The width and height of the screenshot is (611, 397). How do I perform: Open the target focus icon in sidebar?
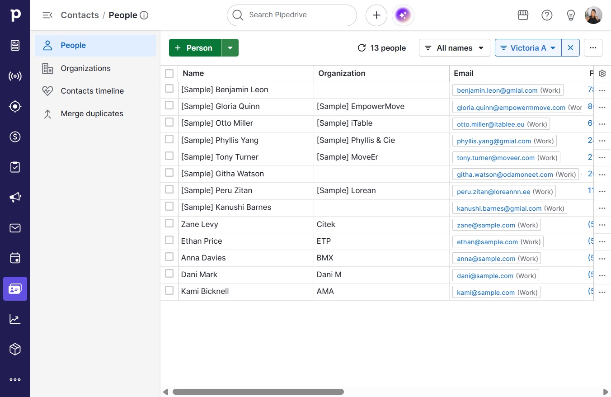[15, 106]
